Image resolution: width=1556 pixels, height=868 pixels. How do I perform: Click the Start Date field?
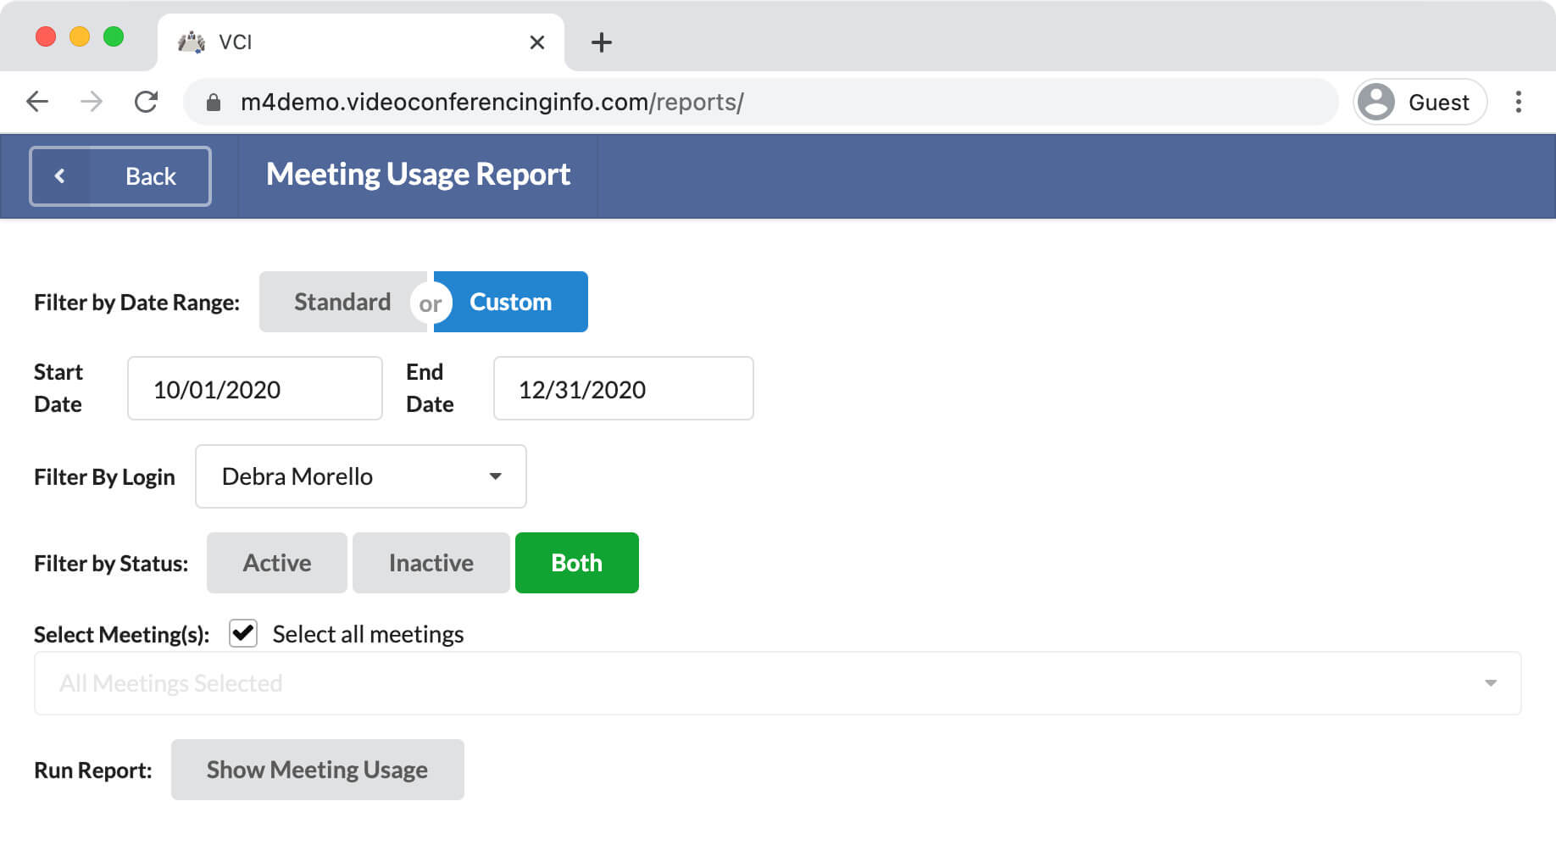point(255,388)
